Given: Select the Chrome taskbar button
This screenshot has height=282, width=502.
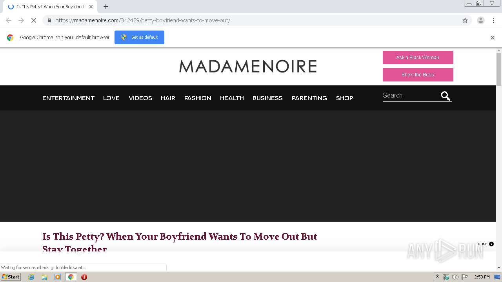Looking at the screenshot, I should click(x=71, y=277).
